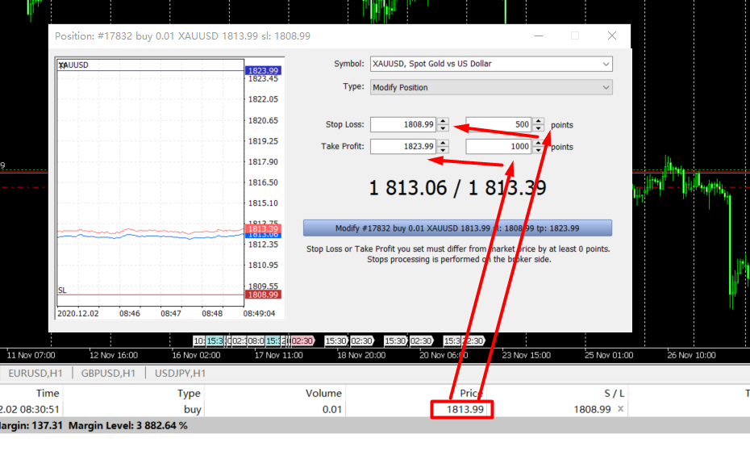The image size is (750, 468).
Task: Switch to GBPUSD,H1 chart tab
Action: [x=108, y=373]
